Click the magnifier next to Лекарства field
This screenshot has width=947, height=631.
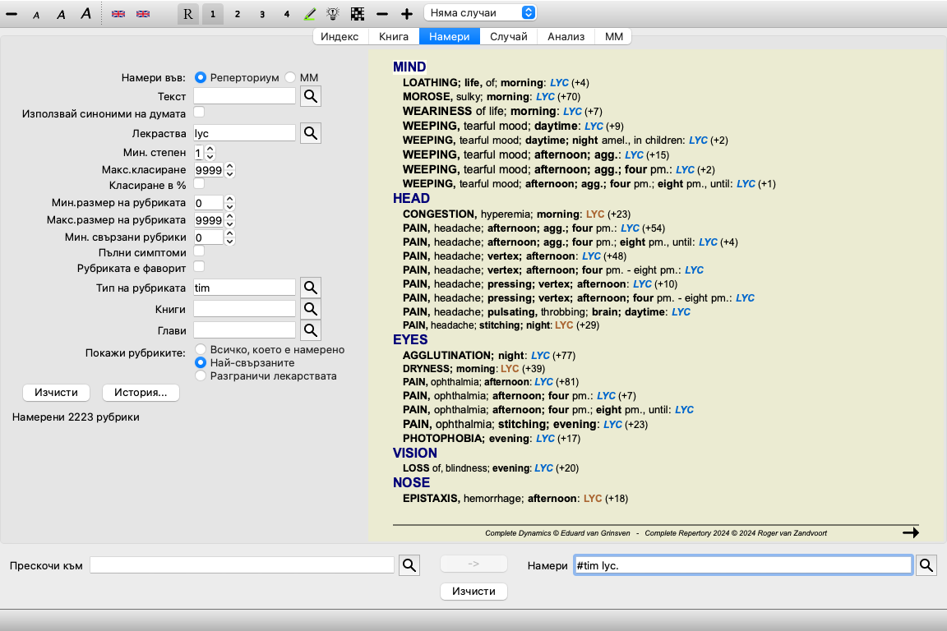coord(310,132)
